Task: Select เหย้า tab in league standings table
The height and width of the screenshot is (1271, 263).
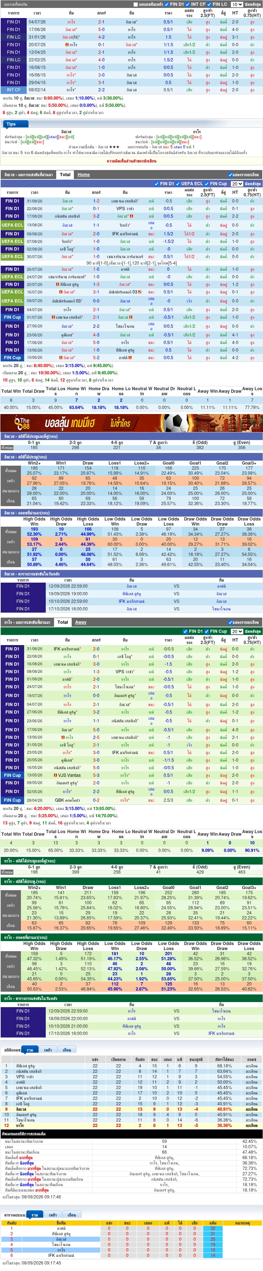Action: point(48,1050)
